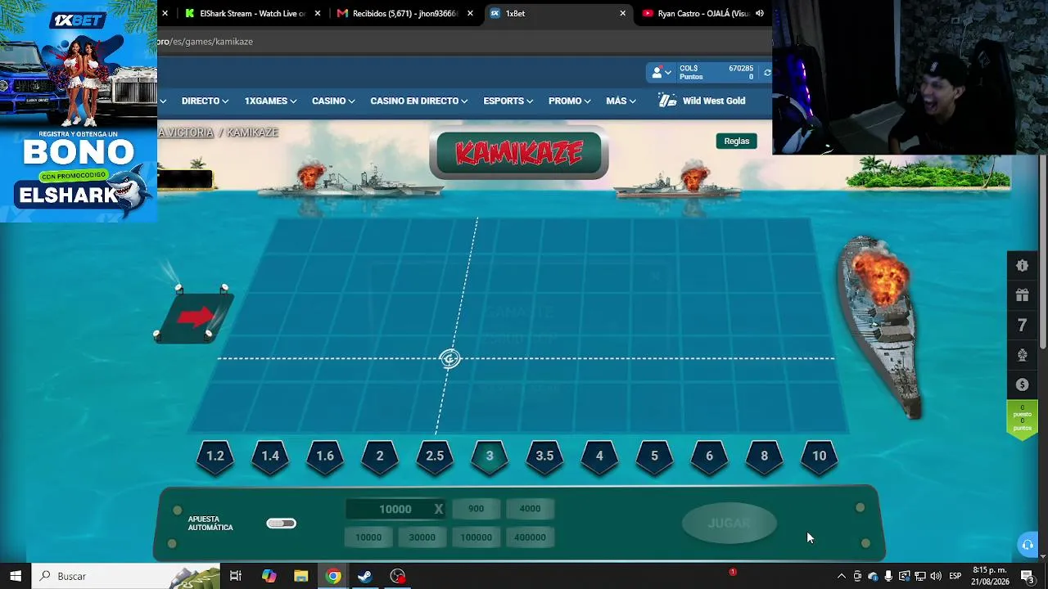This screenshot has height=589, width=1048.
Task: Refresh the COL$ account balance
Action: 766,73
